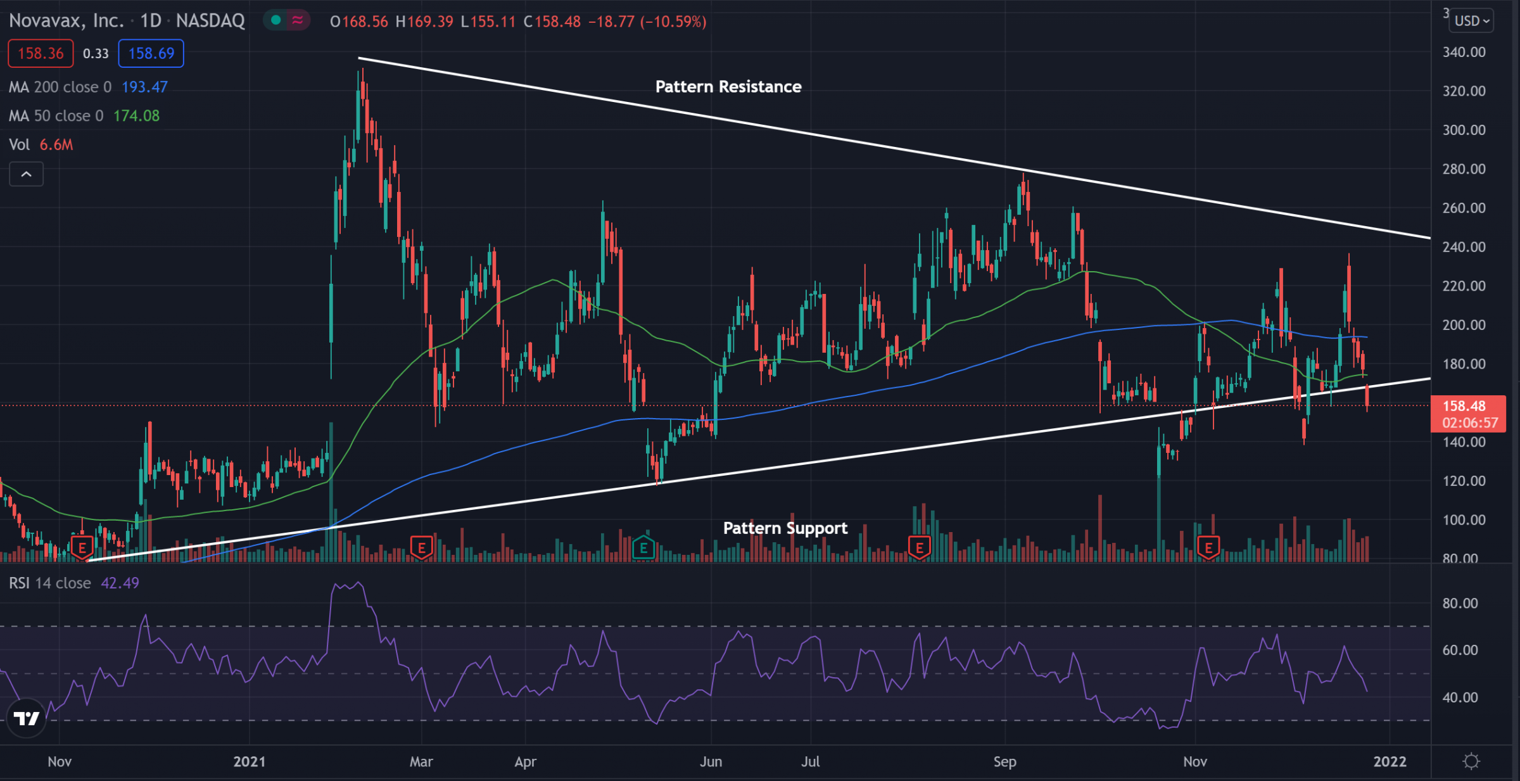Click the spread value 0.33

96,54
